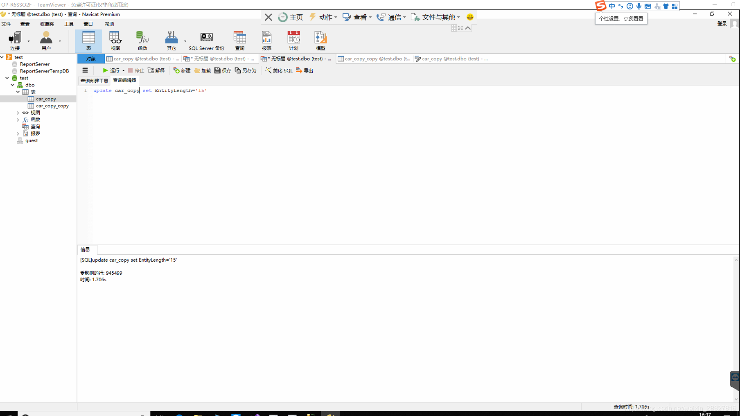The height and width of the screenshot is (416, 740).
Task: Open TeamViewer View (查看) dropdown
Action: (357, 17)
